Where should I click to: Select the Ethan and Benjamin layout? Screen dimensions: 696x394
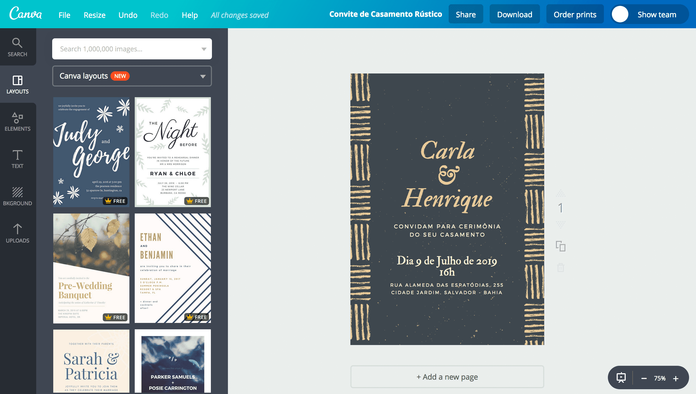(173, 268)
